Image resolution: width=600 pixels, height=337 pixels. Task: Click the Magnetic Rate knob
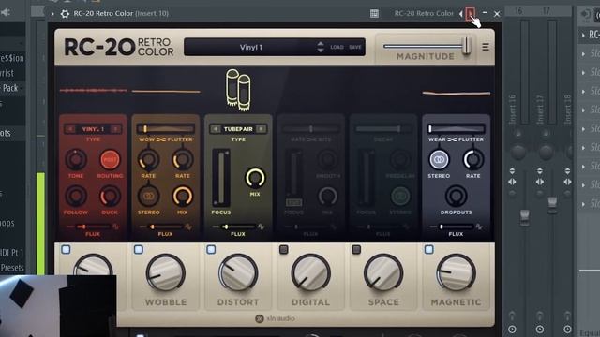click(472, 159)
